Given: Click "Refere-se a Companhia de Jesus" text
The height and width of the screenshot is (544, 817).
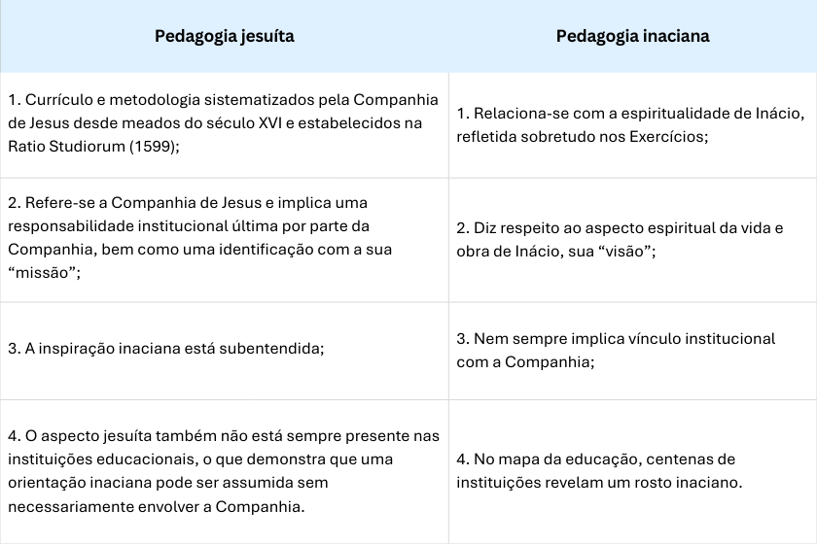Looking at the screenshot, I should 126,203.
